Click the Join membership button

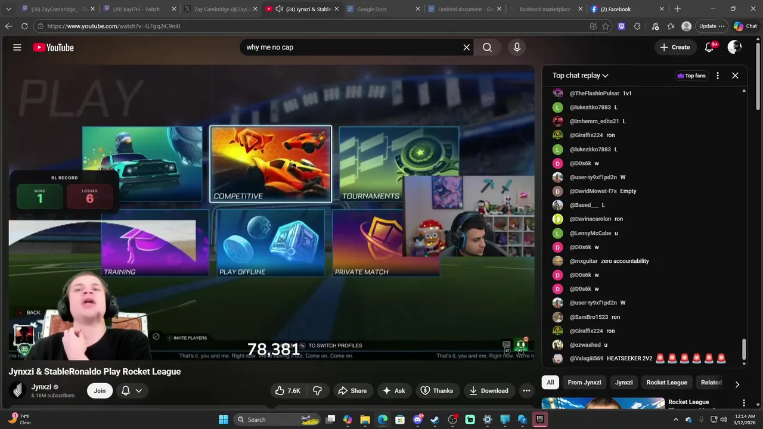[100, 391]
